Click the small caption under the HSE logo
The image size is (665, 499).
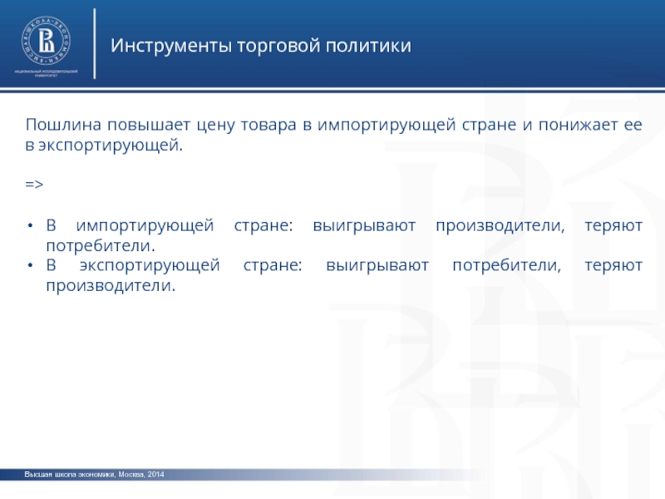point(47,73)
